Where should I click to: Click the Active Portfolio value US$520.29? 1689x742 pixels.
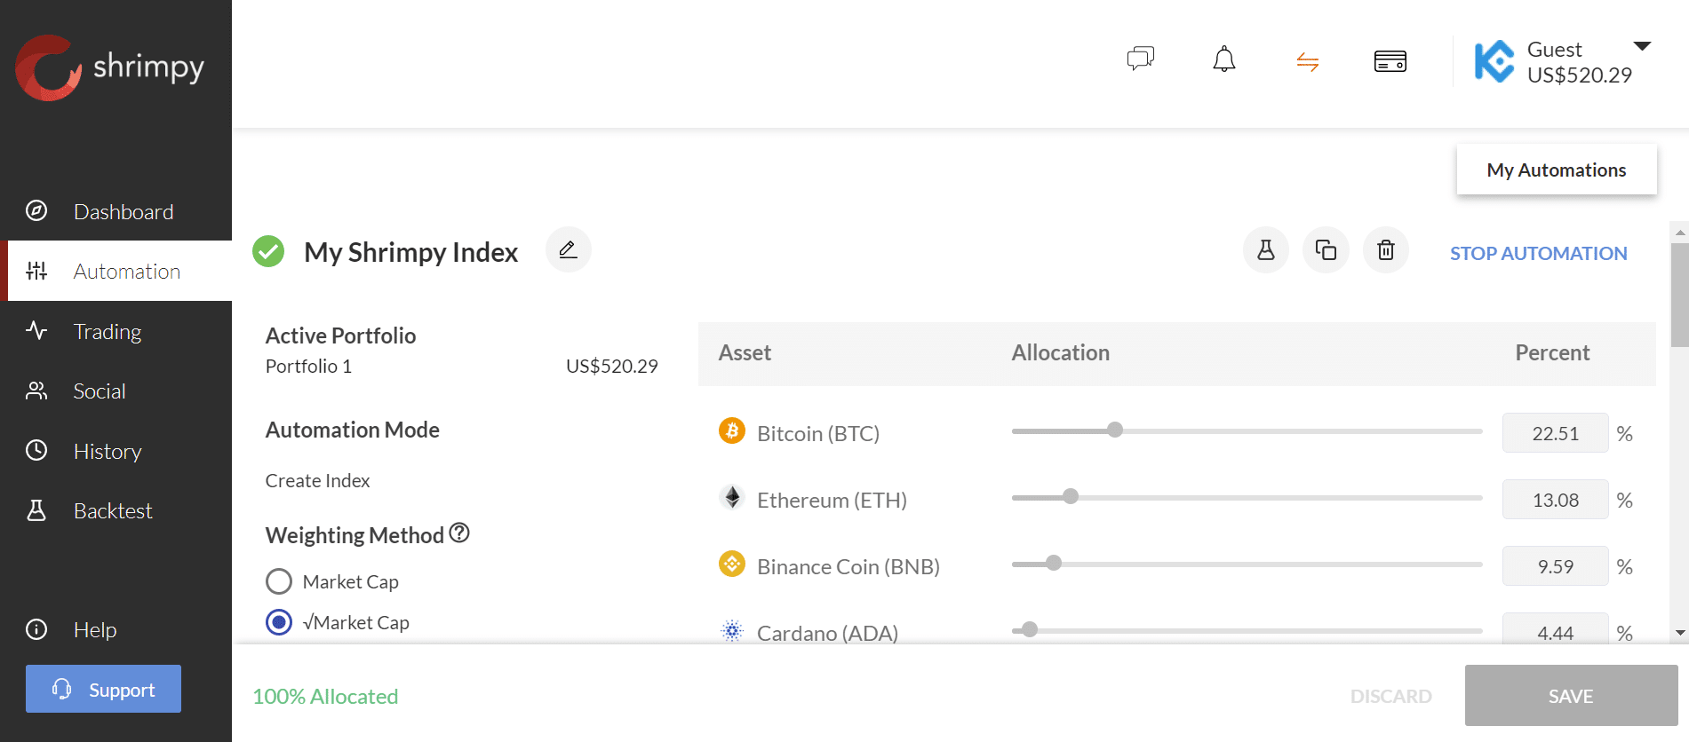pyautogui.click(x=611, y=366)
